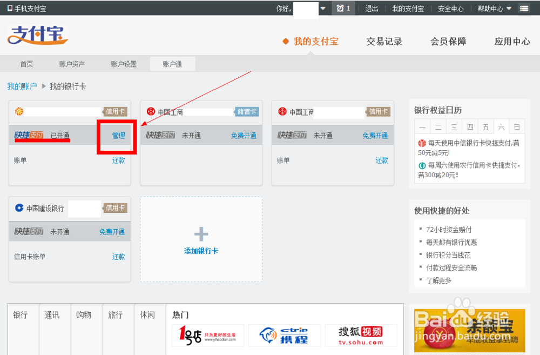
Task: Click 每天都有银行优惠 list item
Action: click(451, 242)
